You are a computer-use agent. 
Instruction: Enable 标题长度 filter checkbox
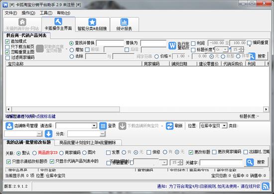click(193, 50)
